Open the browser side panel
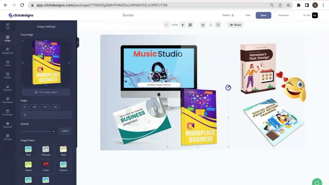The image size is (329, 185). tap(307, 5)
